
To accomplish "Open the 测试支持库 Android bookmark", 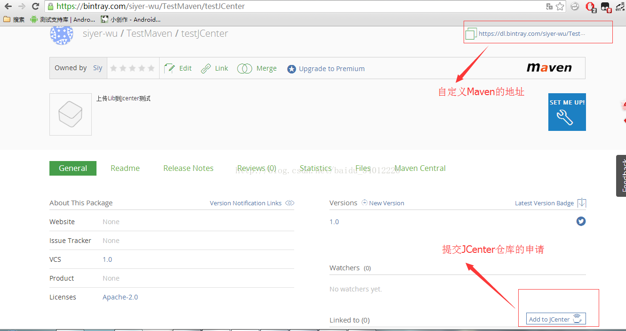I will pyautogui.click(x=63, y=19).
